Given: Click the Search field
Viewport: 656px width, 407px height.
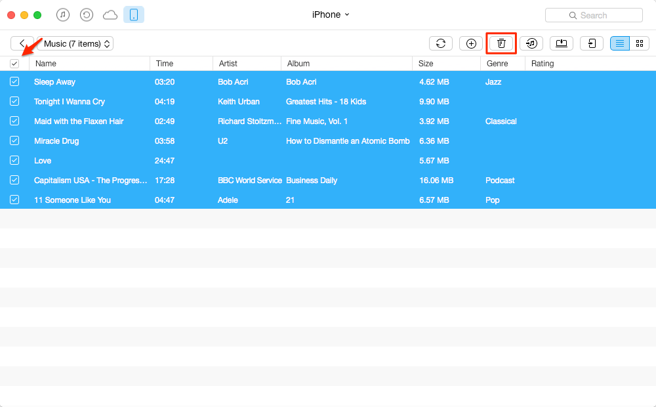Looking at the screenshot, I should point(594,15).
